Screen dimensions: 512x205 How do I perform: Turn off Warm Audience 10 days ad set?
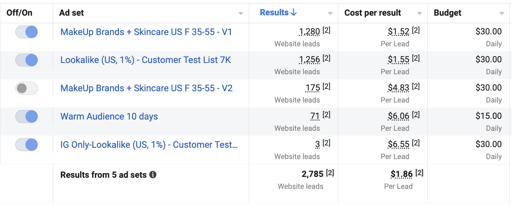click(27, 117)
